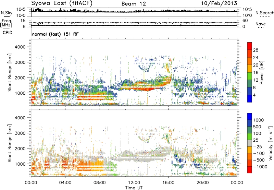Click the 'Nave' legend label
Viewport: 274px width, 190px height.
pos(261,24)
